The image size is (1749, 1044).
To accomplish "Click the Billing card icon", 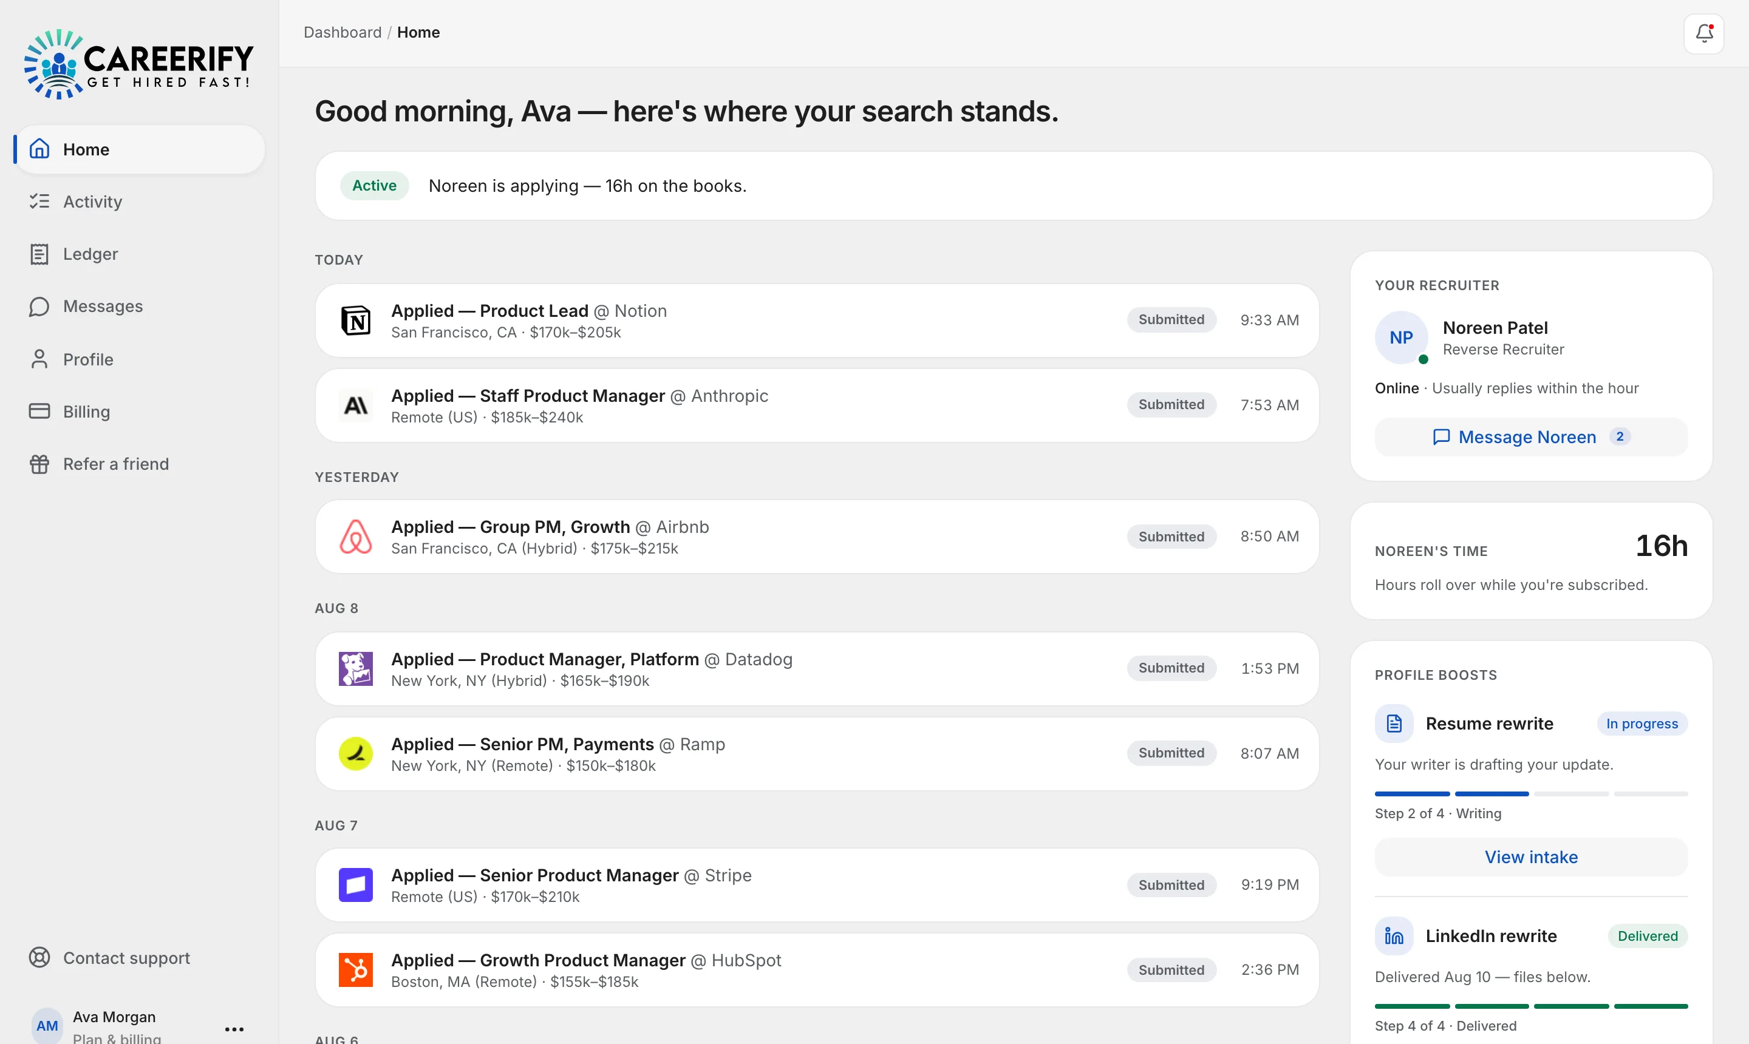I will point(39,411).
